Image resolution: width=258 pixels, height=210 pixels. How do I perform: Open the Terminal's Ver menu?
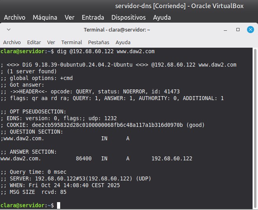tap(51, 42)
